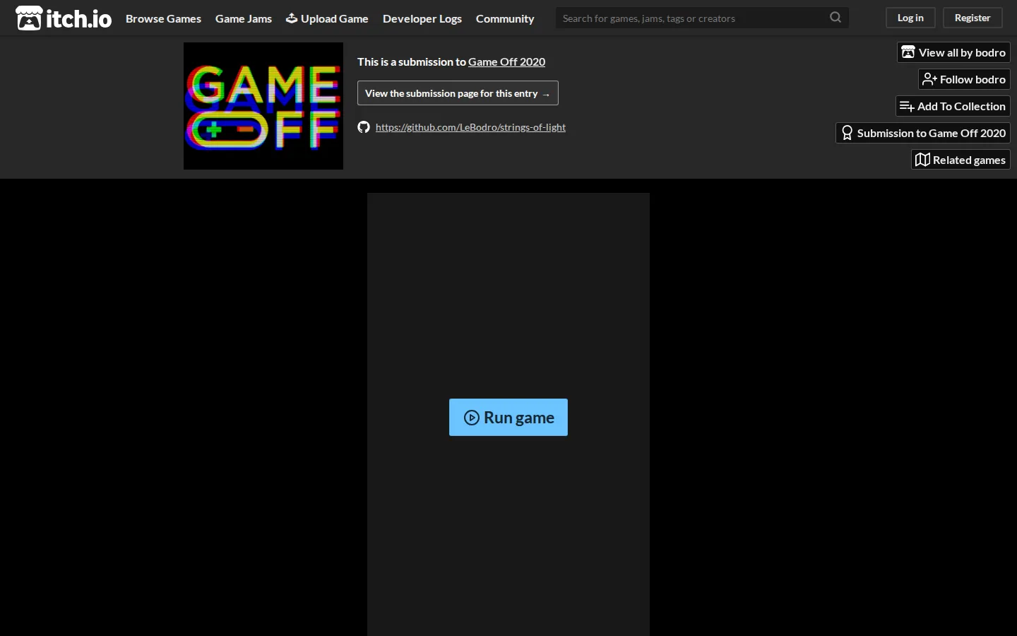Click the Game Off jam thumbnail
This screenshot has width=1017, height=636.
(x=263, y=106)
